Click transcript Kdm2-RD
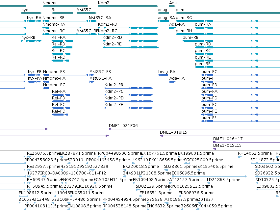This screenshot has width=280, height=211. tap(112, 38)
